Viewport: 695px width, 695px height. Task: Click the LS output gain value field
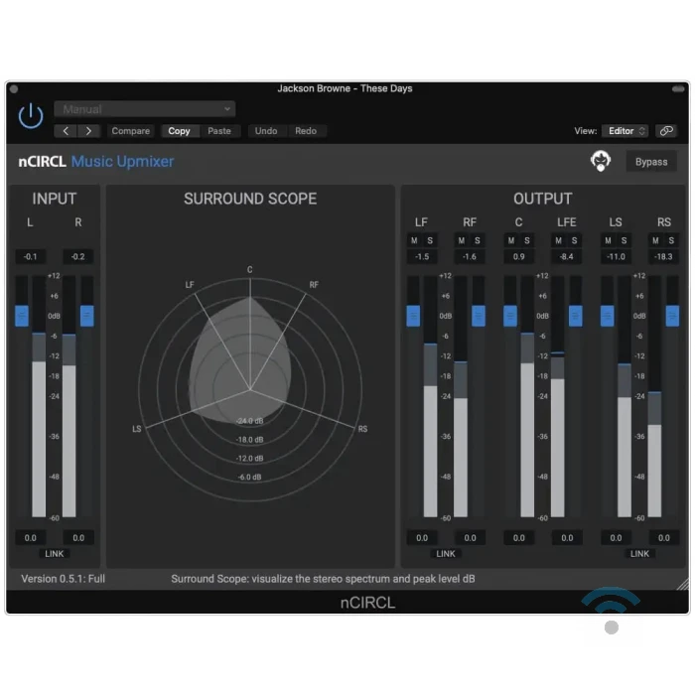(616, 538)
